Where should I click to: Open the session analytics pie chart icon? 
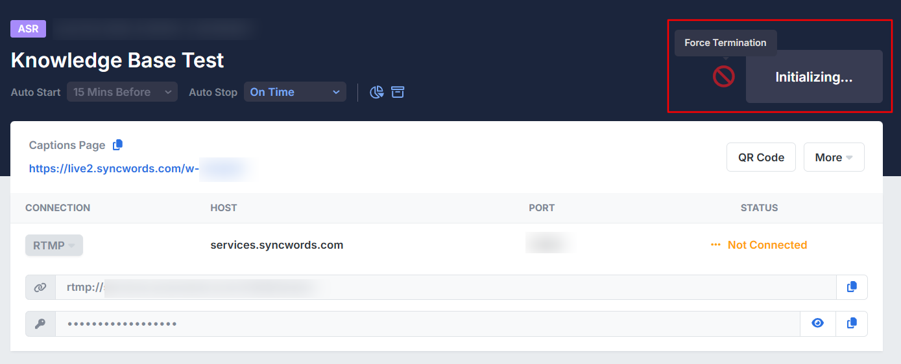pyautogui.click(x=377, y=92)
